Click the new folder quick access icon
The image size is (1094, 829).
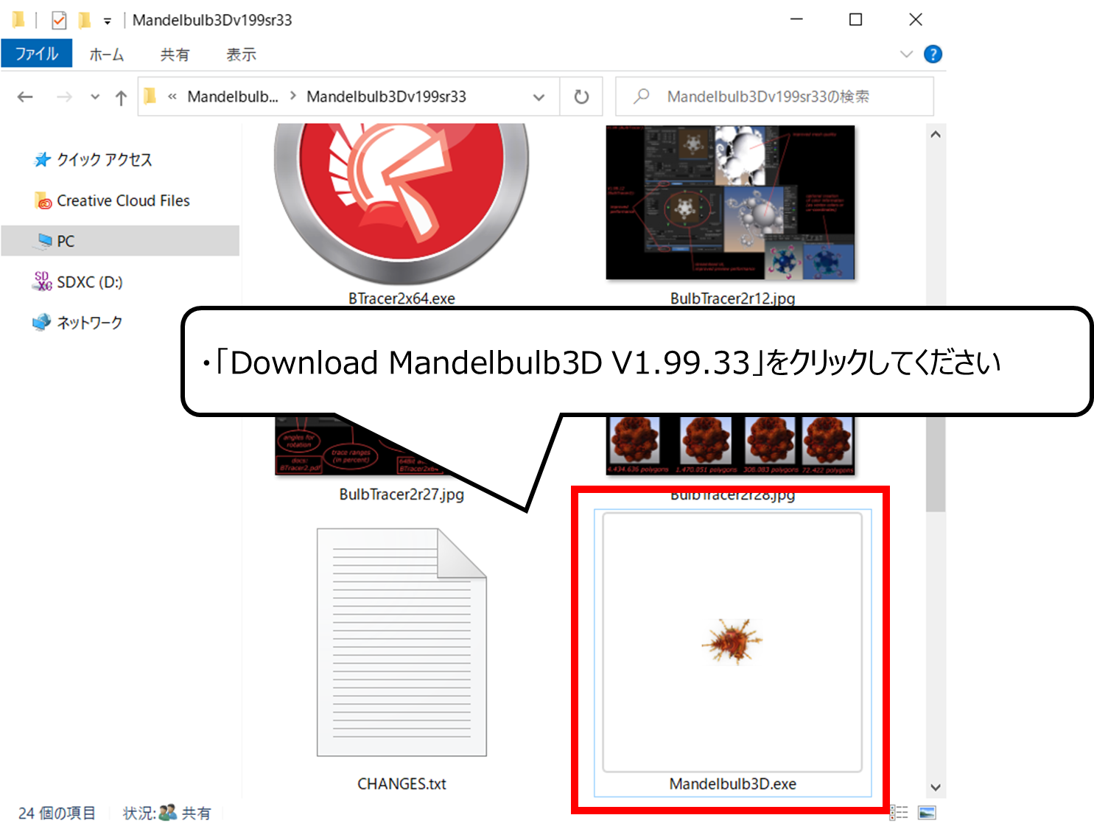pyautogui.click(x=85, y=20)
